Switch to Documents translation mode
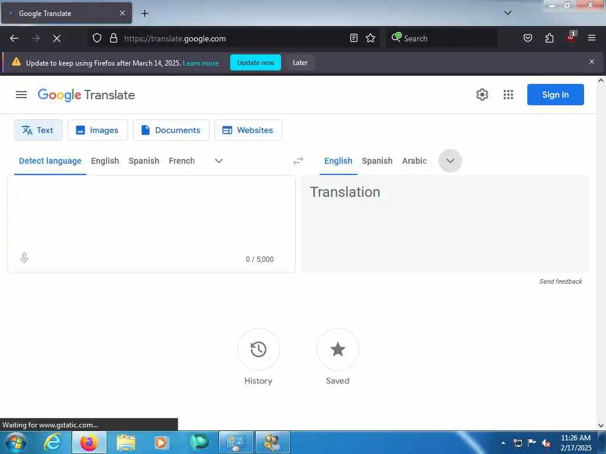 pos(171,130)
